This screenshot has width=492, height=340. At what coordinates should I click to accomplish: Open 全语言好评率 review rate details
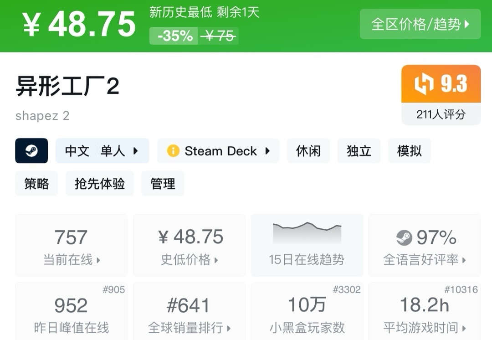pyautogui.click(x=424, y=245)
